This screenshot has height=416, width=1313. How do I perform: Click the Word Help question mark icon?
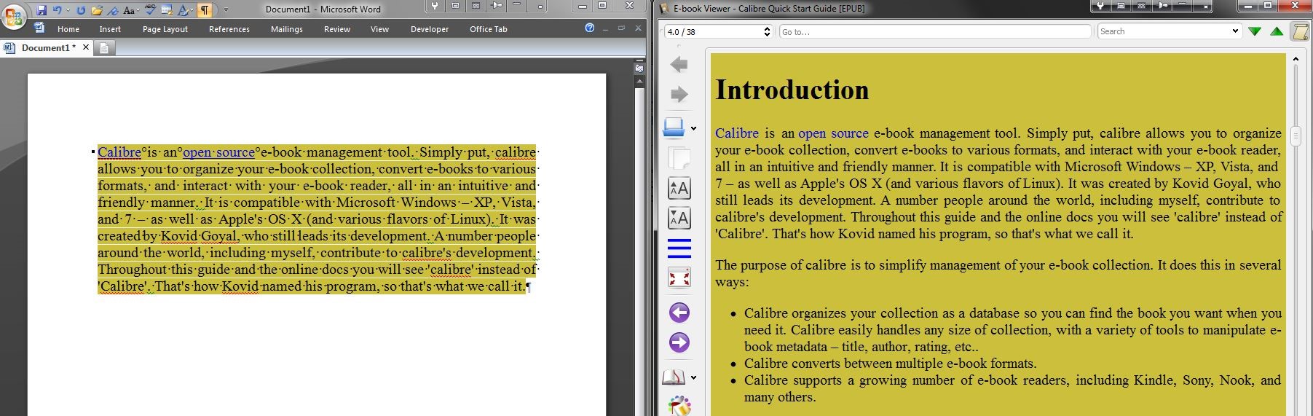(x=590, y=28)
